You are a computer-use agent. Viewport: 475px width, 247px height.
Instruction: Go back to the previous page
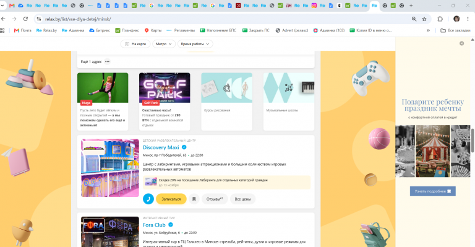pyautogui.click(x=3, y=19)
